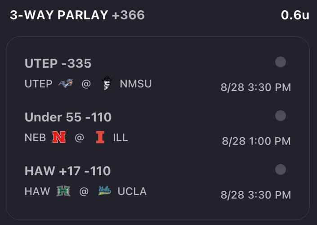The width and height of the screenshot is (317, 225).
Task: Toggle the status dot for Under 55 -110
Action: click(281, 116)
